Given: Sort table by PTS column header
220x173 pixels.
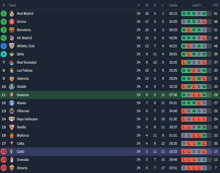Looking at the screenshot, I should pos(215,5).
